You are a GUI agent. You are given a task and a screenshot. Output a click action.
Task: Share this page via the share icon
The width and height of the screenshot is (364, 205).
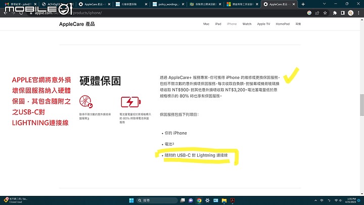(317, 13)
